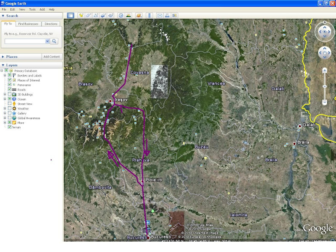Uncheck Places of Interest layer

(10, 80)
